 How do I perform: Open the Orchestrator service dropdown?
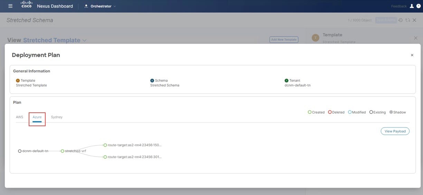[x=100, y=6]
